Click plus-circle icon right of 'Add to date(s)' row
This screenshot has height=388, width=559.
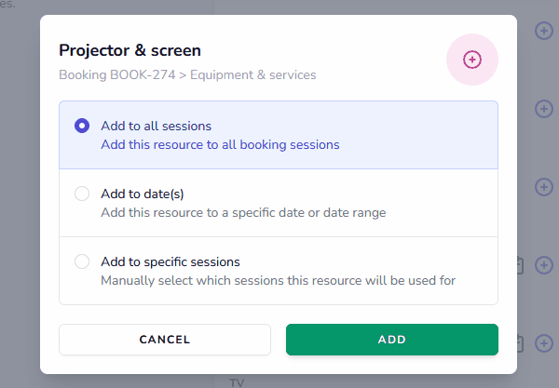point(544,187)
